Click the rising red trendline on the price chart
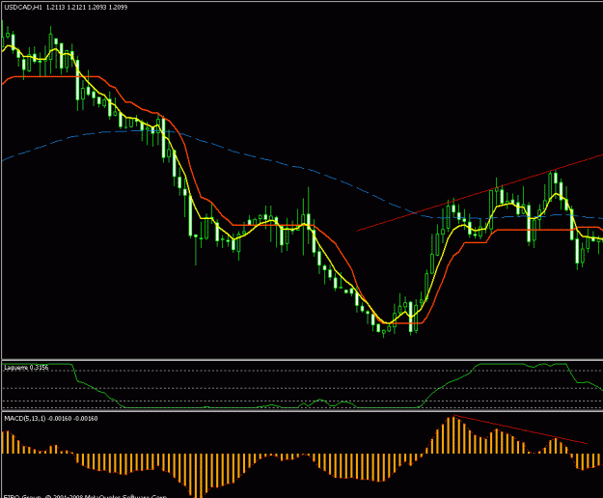Image resolution: width=603 pixels, height=498 pixels. coord(480,193)
